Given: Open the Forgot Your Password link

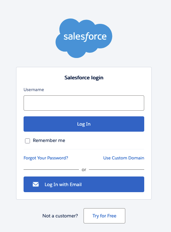Looking at the screenshot, I should point(46,158).
